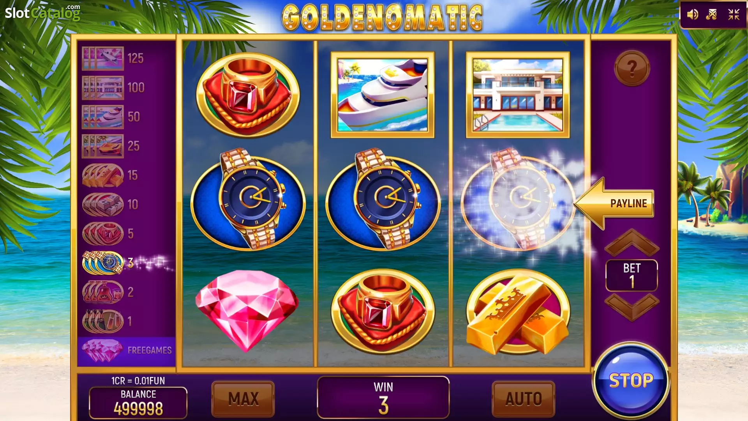Click the PAYLINE arrow indicator
The height and width of the screenshot is (421, 748).
click(614, 203)
